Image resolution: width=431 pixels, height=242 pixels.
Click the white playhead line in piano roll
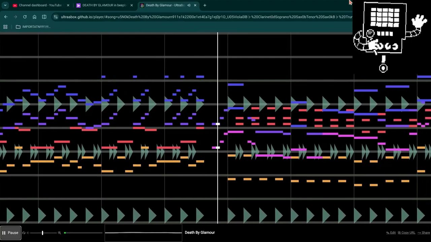[x=218, y=128]
